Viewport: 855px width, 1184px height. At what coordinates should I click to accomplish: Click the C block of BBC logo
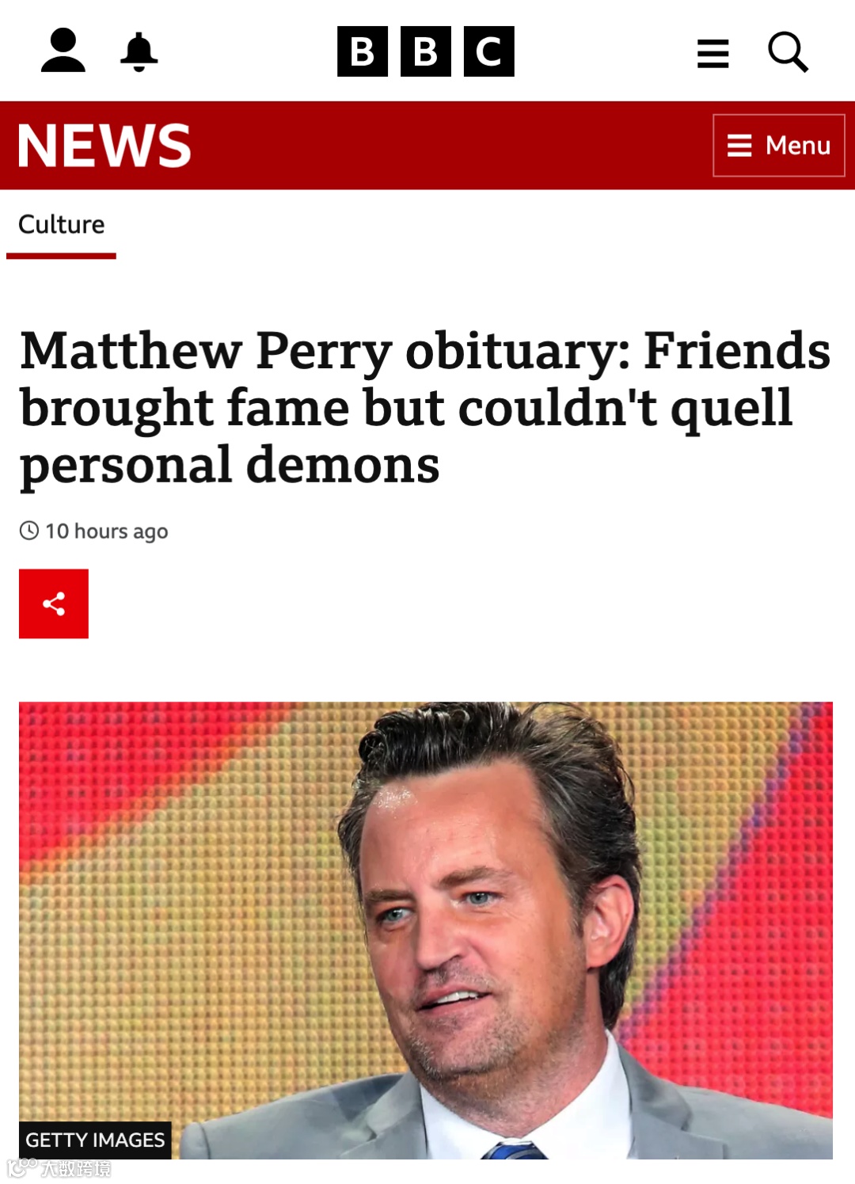click(x=489, y=51)
